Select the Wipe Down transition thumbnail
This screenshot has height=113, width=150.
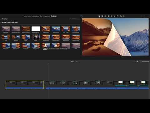(76, 37)
